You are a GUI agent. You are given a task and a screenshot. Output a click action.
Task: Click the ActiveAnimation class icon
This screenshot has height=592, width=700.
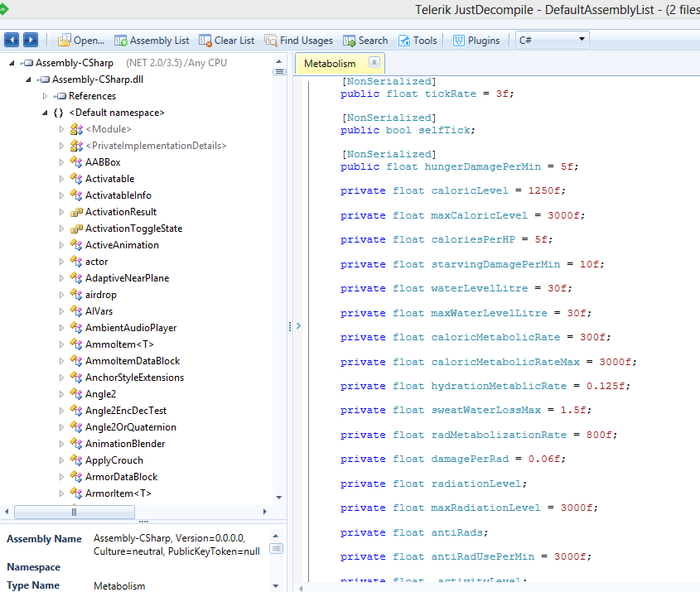click(76, 245)
